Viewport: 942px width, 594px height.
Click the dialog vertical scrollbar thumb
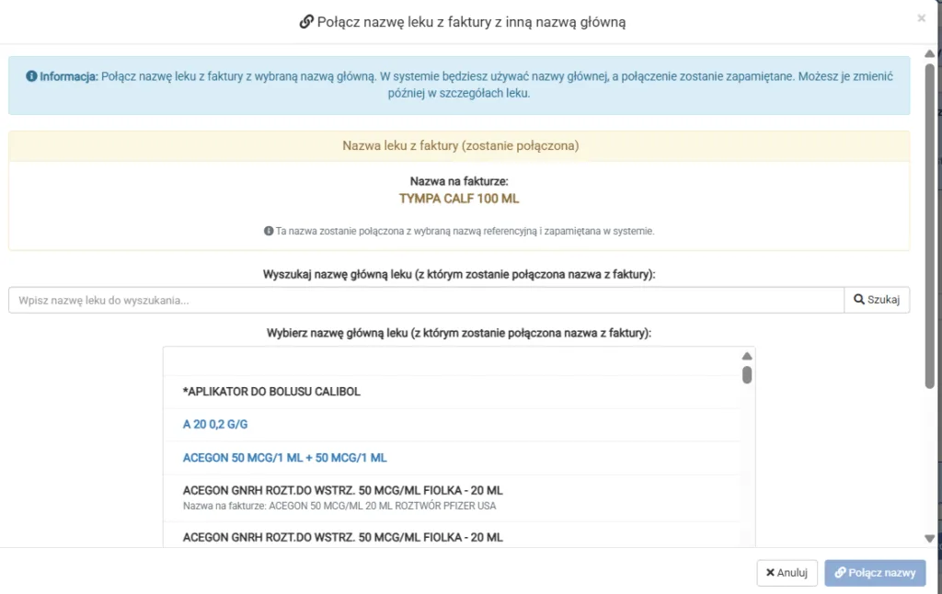coord(929,226)
